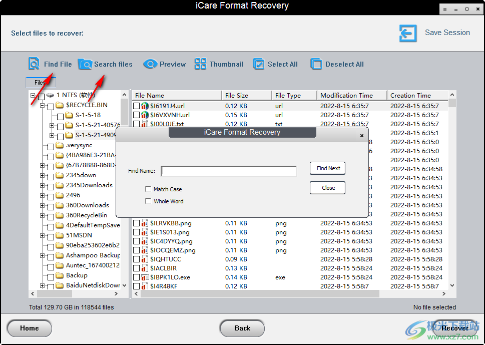Screen dimensions: 485x345
Task: Click the Select All icon
Action: (x=259, y=64)
